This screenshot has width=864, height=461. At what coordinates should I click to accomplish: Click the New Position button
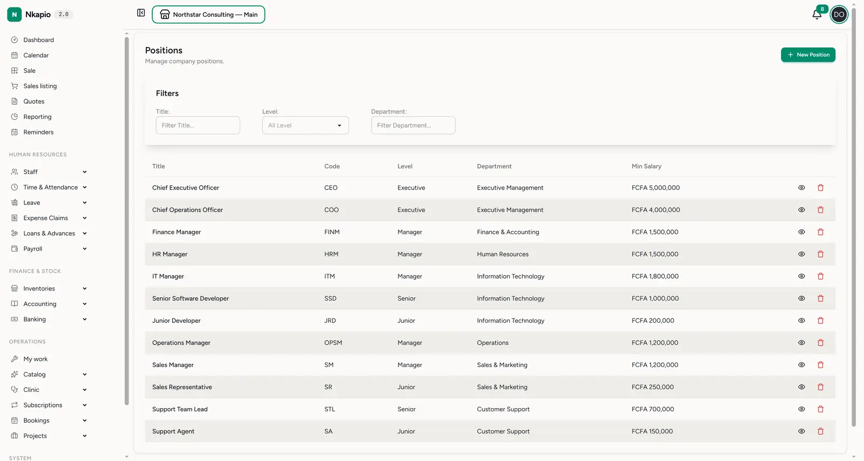[x=808, y=55]
